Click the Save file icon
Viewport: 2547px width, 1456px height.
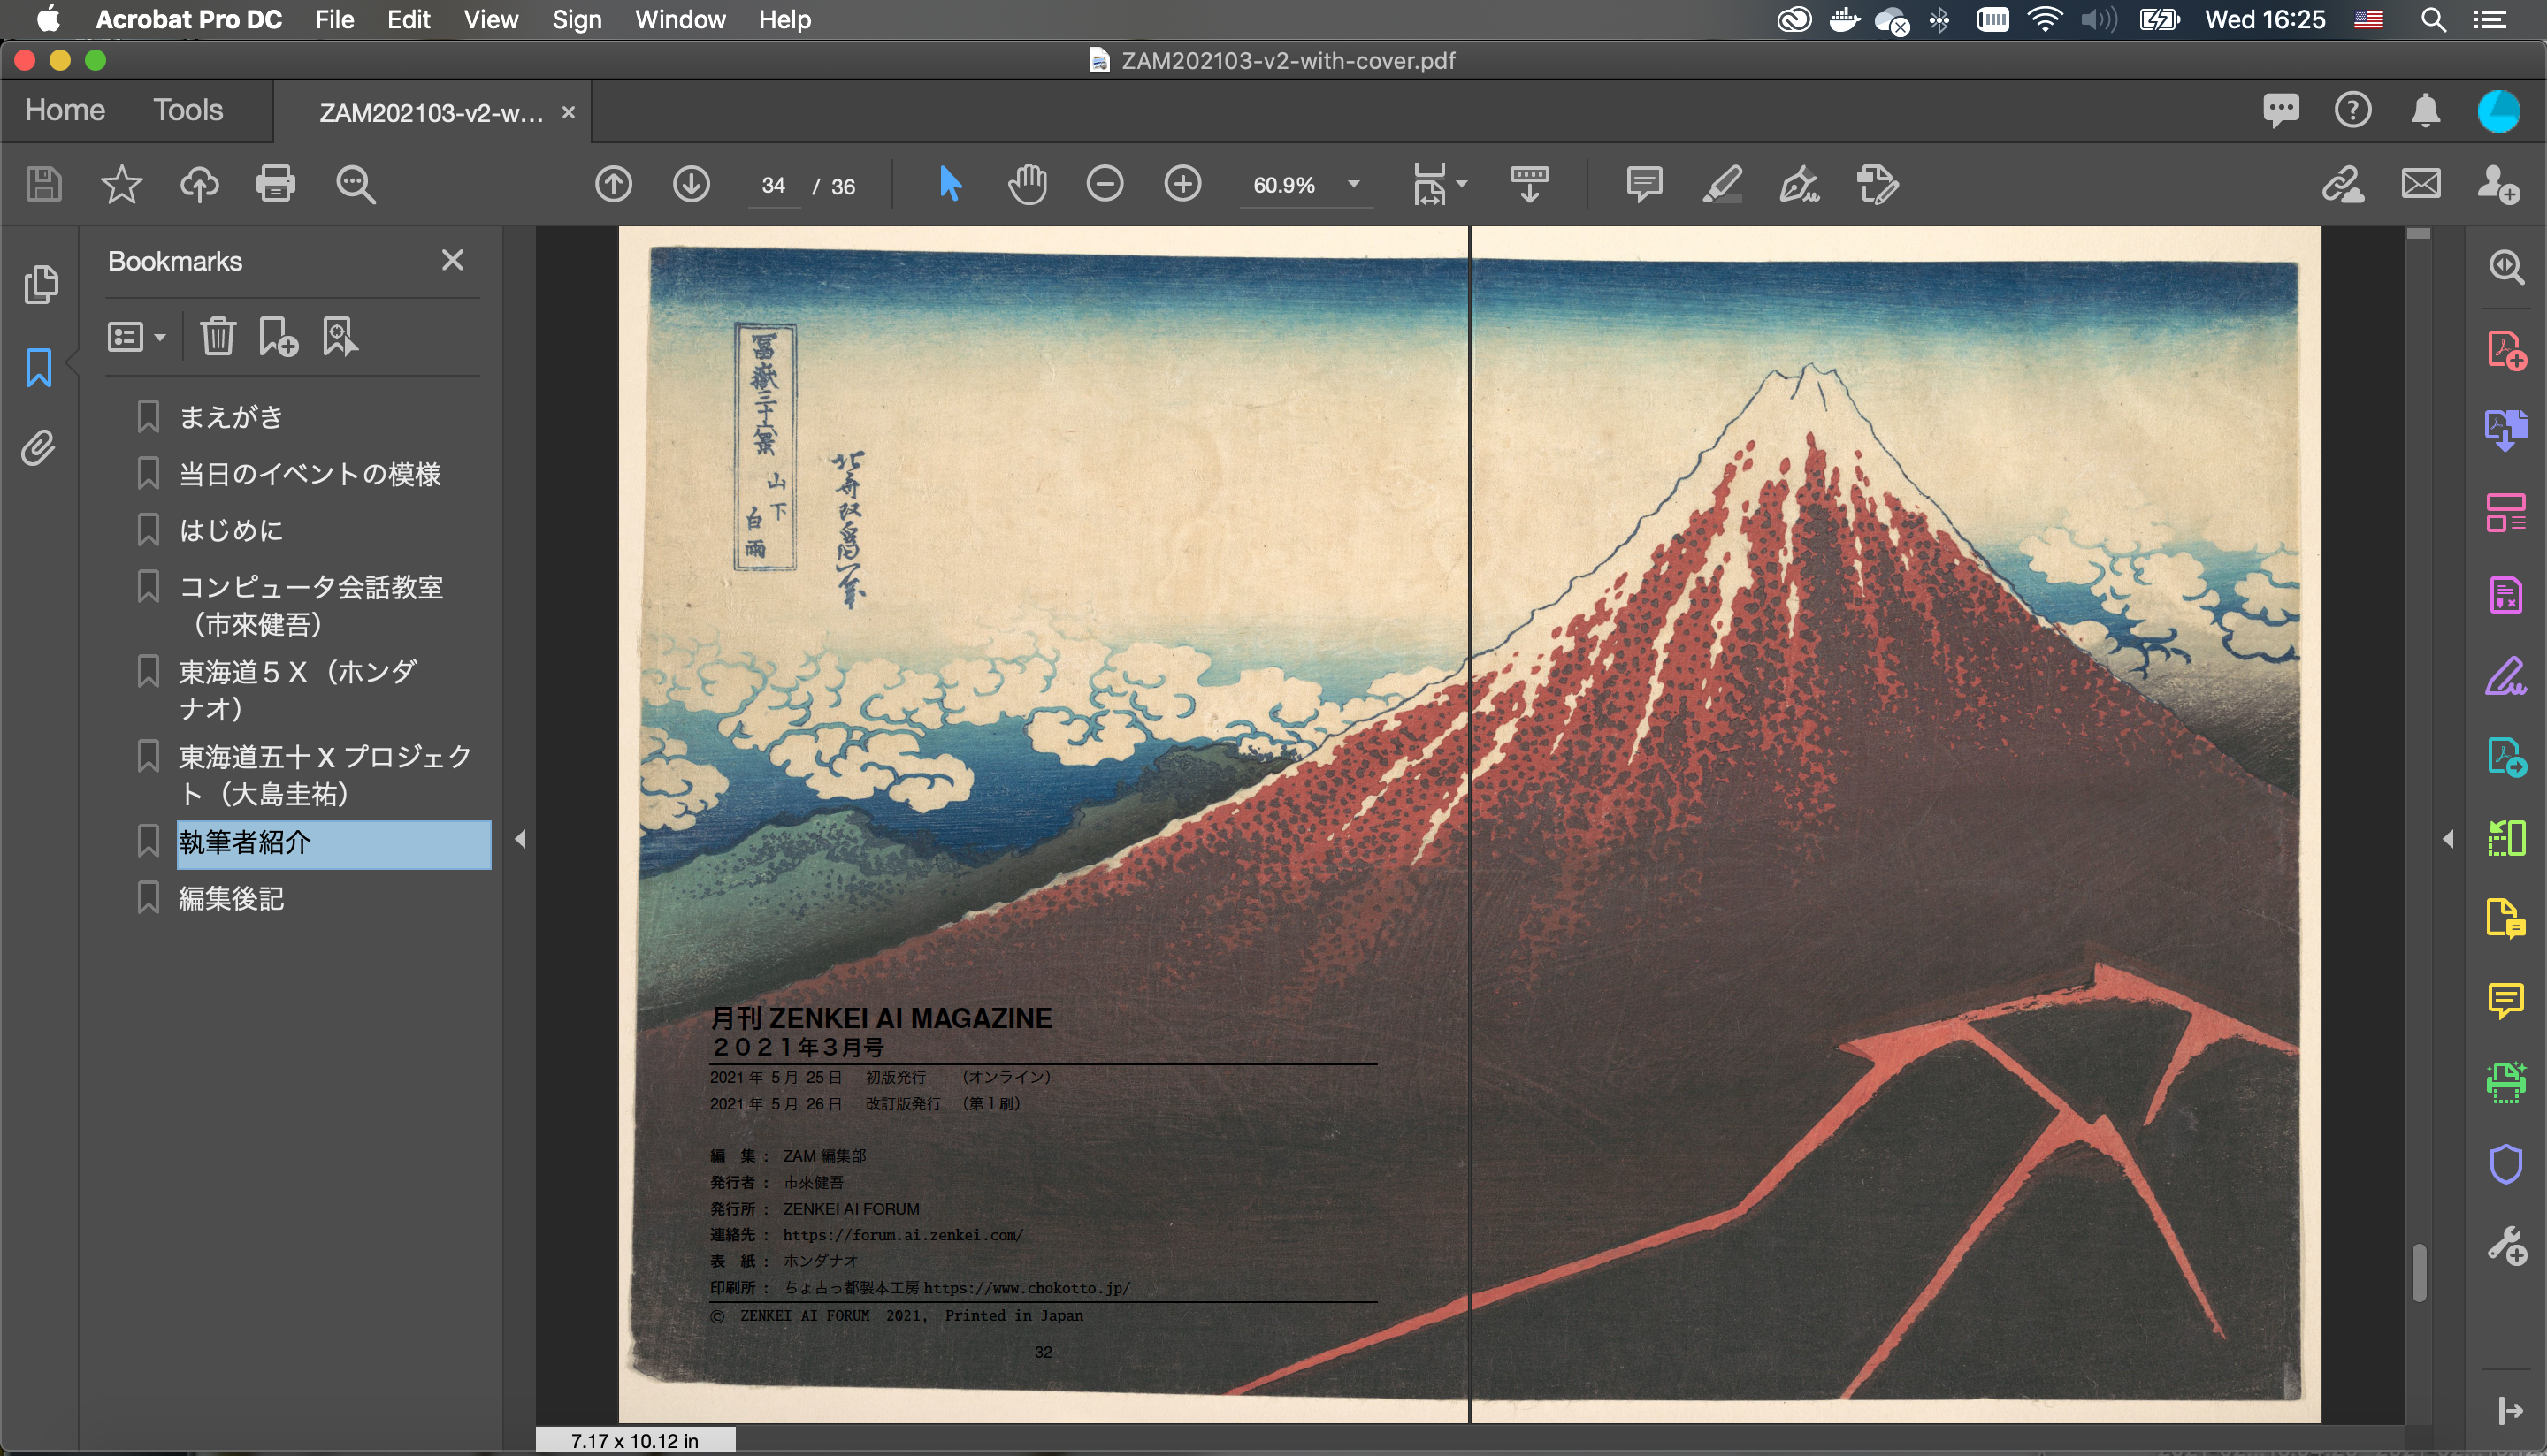pyautogui.click(x=43, y=185)
